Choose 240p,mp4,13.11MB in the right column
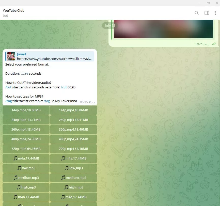Screen dimensions: 220x206 pyautogui.click(x=73, y=120)
